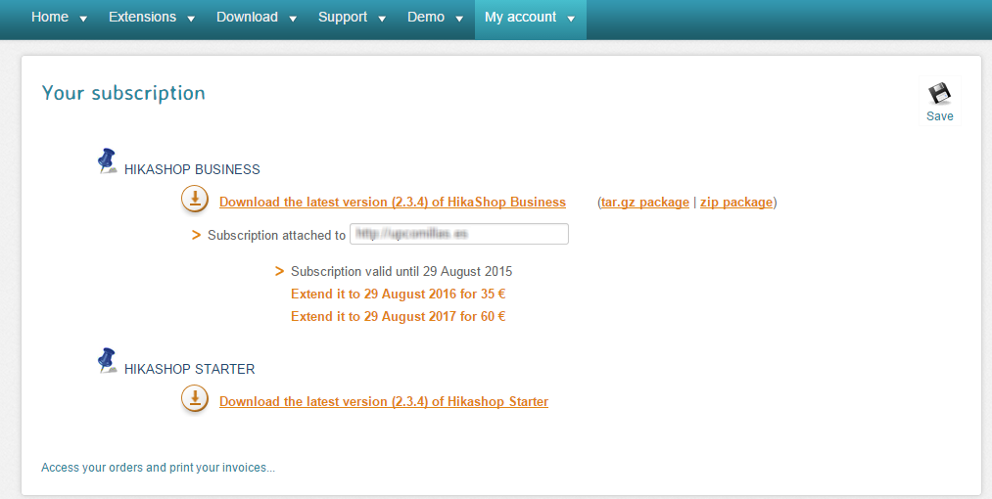
Task: Open the Extensions menu item
Action: click(x=142, y=17)
